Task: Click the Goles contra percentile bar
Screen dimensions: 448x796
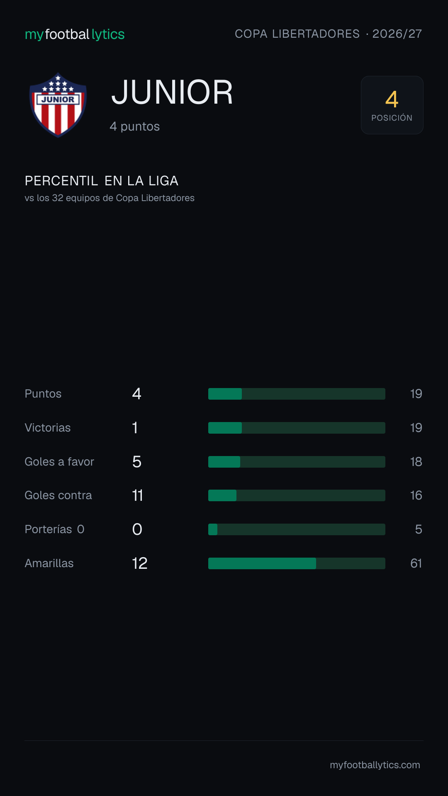Action: pos(297,495)
